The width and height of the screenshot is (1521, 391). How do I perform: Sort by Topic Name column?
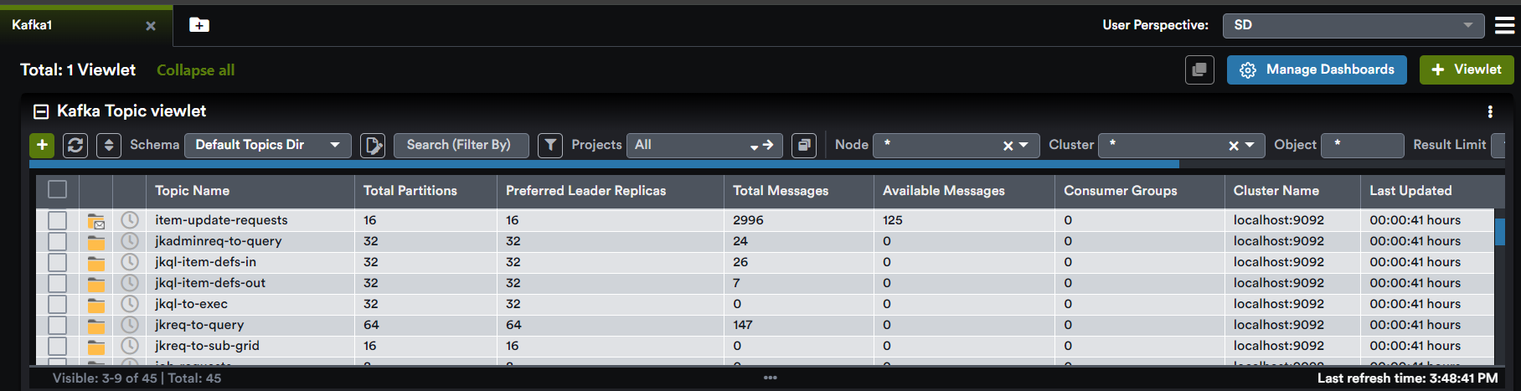[x=192, y=191]
